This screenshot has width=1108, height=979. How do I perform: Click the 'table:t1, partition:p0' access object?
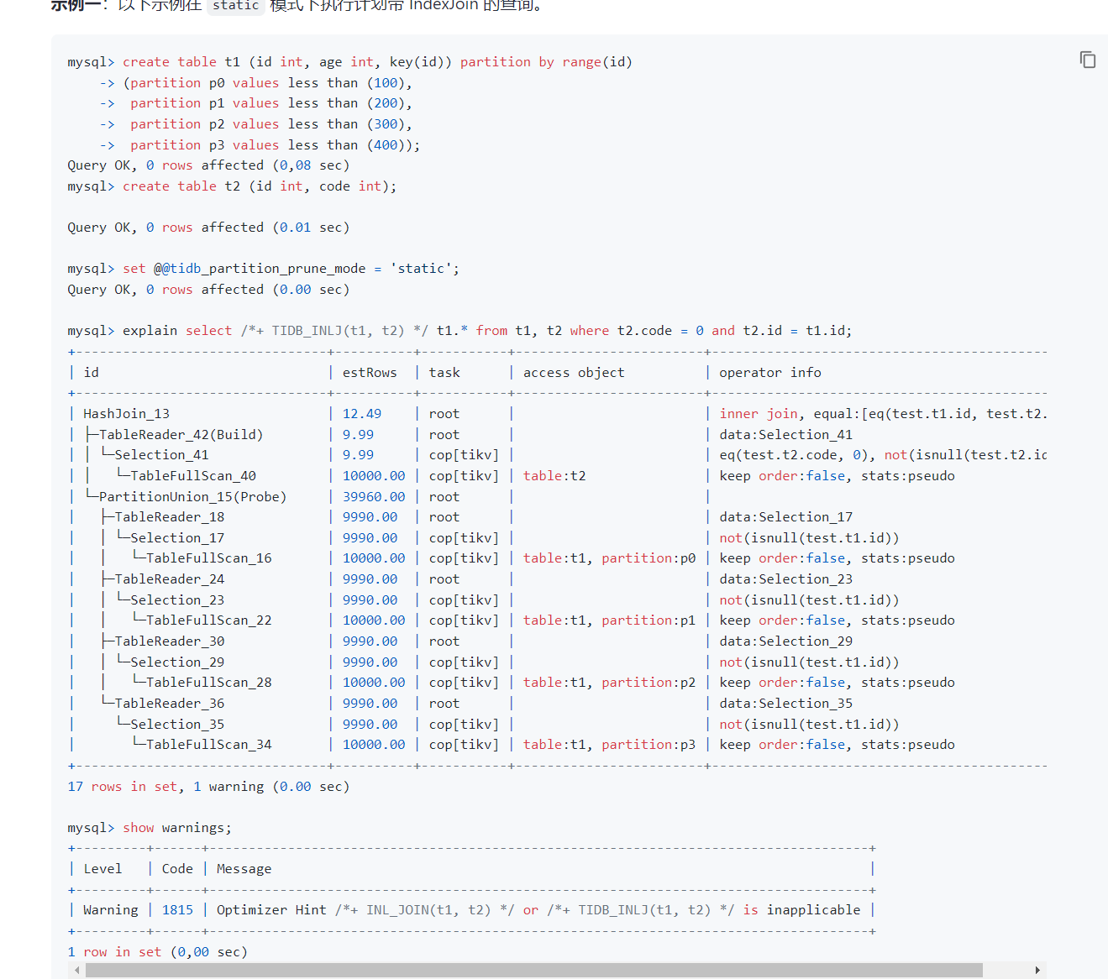click(x=609, y=558)
